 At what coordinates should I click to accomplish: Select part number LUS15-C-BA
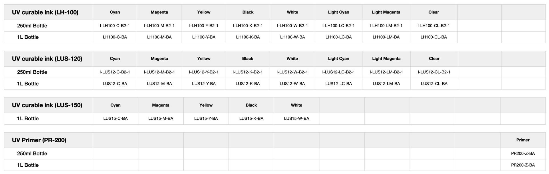[116, 119]
